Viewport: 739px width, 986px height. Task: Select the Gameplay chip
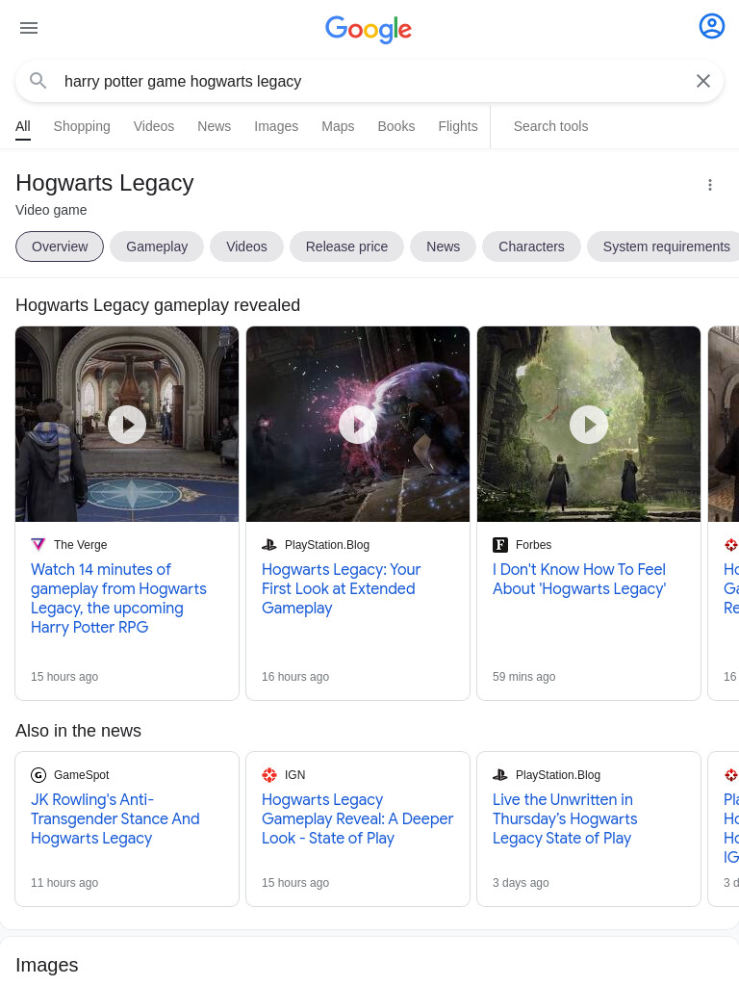[157, 246]
